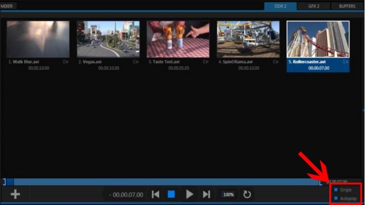Switch to the DDR 2 tab

[279, 6]
